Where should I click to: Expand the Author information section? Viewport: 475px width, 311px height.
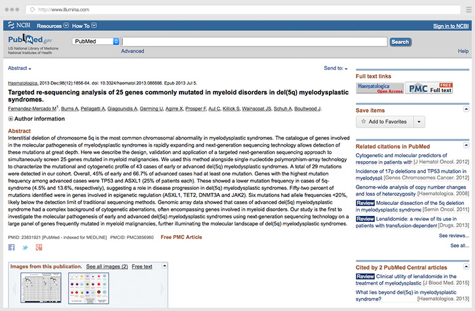click(10, 119)
